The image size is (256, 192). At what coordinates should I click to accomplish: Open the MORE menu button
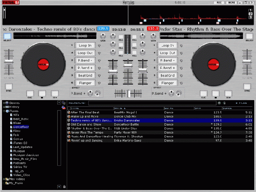tap(231, 3)
